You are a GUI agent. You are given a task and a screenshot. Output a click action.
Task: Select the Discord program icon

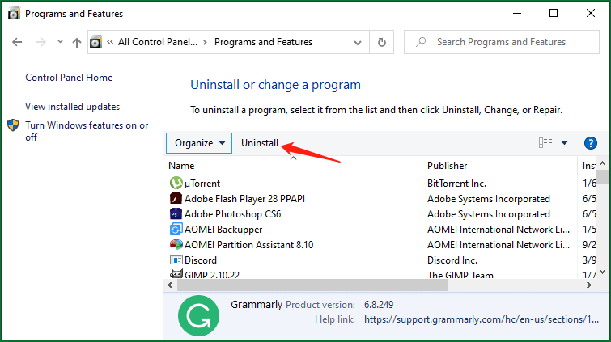pyautogui.click(x=176, y=260)
